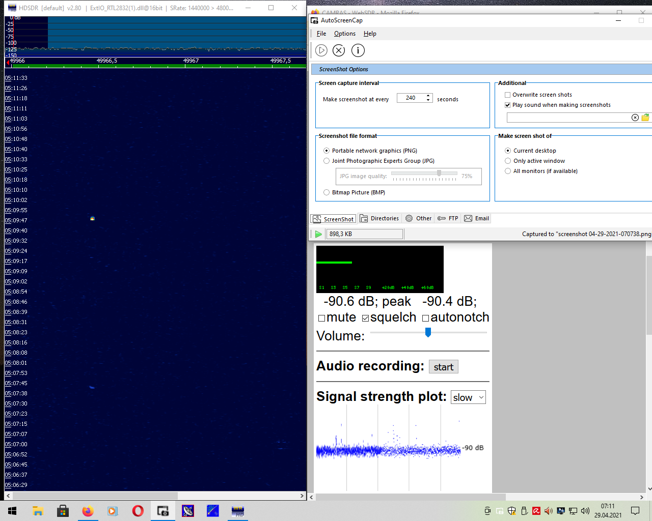Screen dimensions: 652x521
Task: Open the Windows notification center
Action: point(635,511)
